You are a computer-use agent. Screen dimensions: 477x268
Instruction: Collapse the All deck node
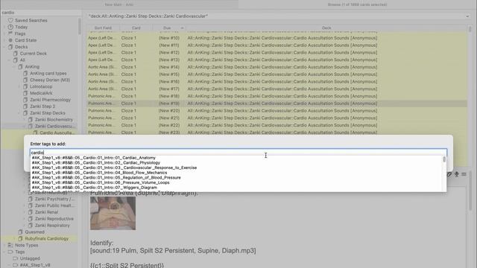coord(10,60)
